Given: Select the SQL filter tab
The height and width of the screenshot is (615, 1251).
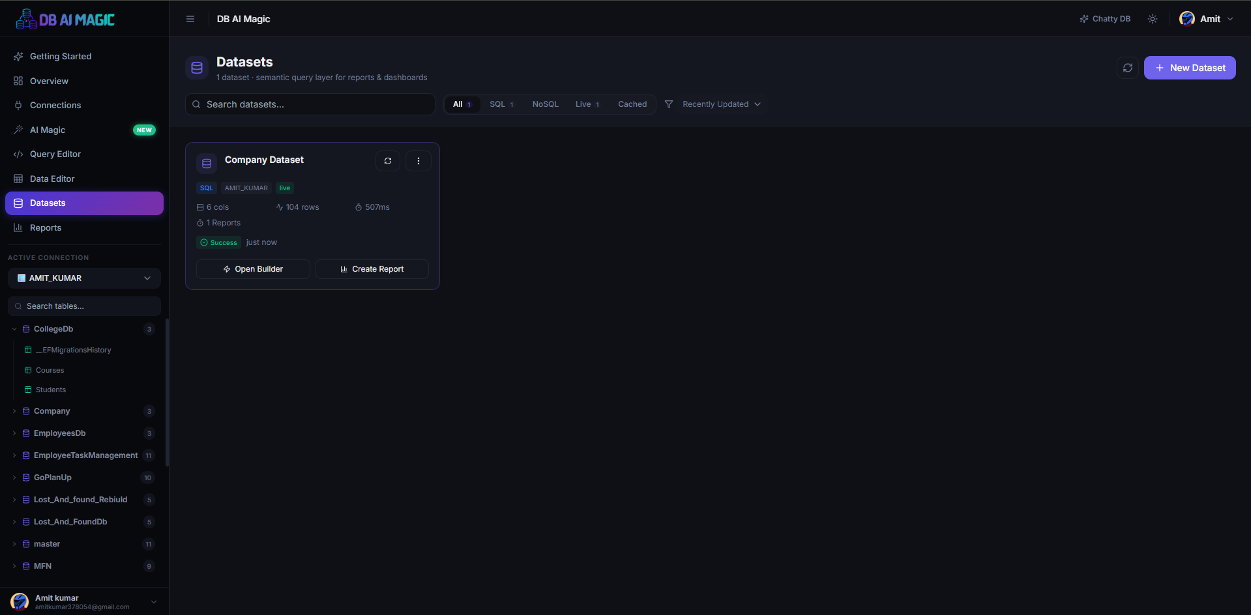Looking at the screenshot, I should coord(501,104).
